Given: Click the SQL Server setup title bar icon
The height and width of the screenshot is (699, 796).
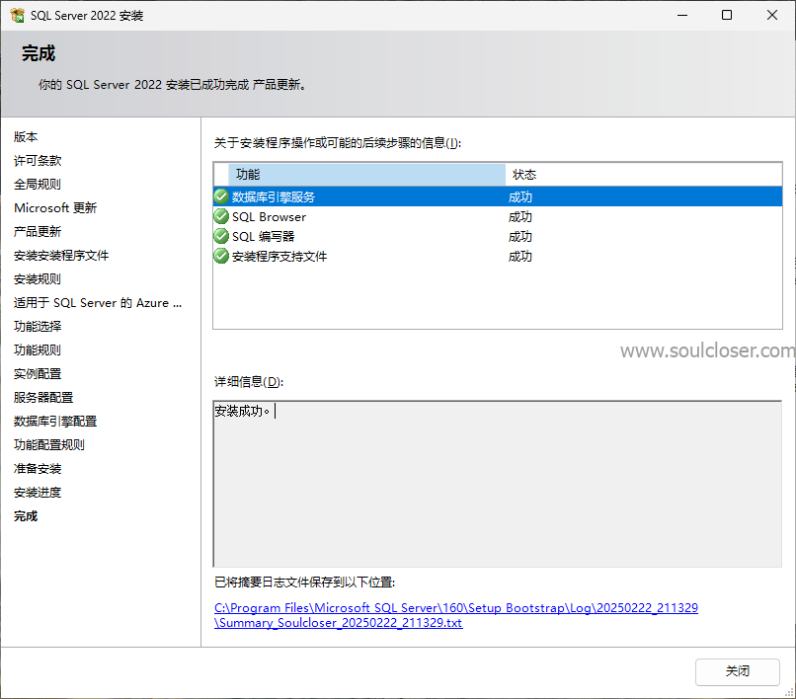Looking at the screenshot, I should pos(17,15).
